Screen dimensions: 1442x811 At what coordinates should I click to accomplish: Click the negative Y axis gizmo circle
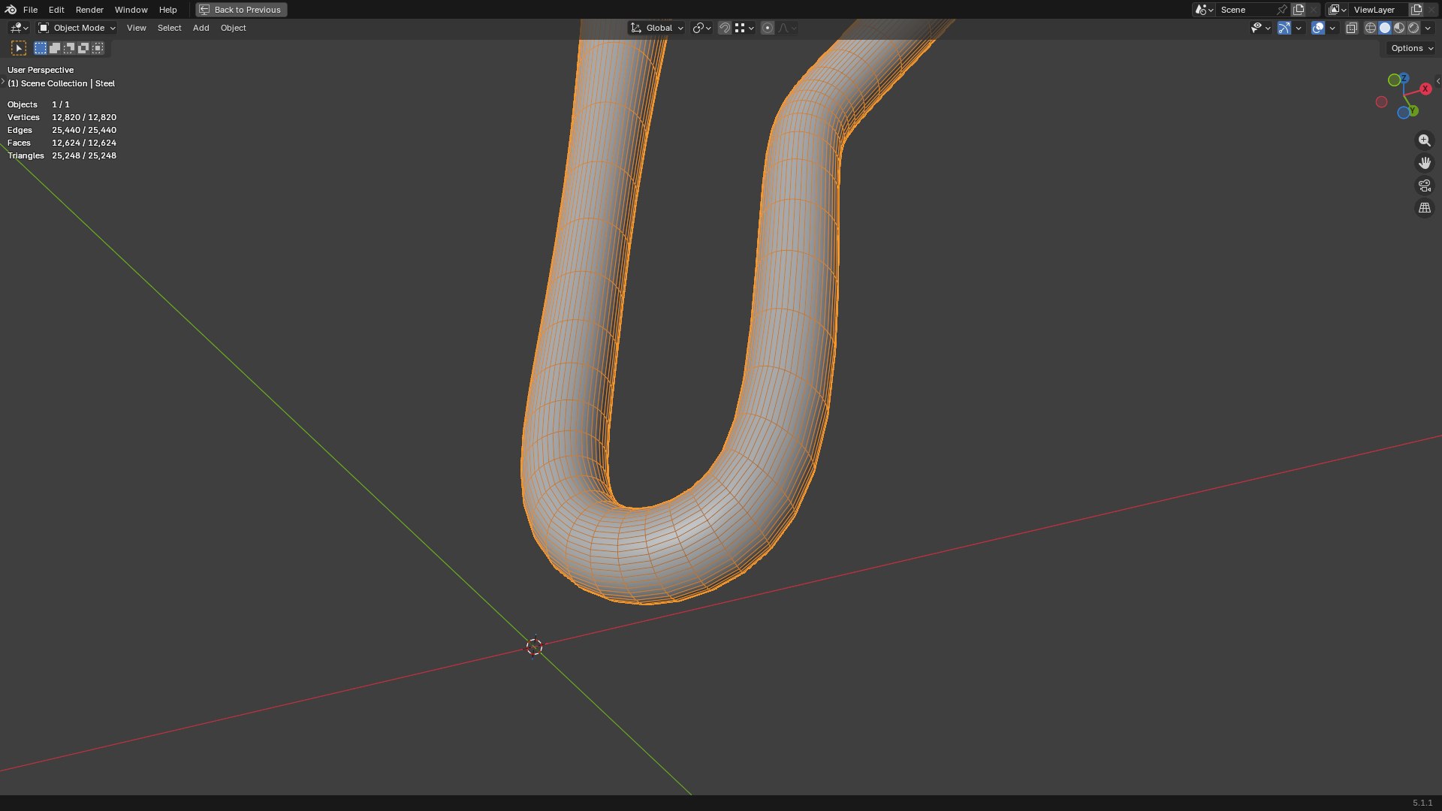click(x=1394, y=80)
